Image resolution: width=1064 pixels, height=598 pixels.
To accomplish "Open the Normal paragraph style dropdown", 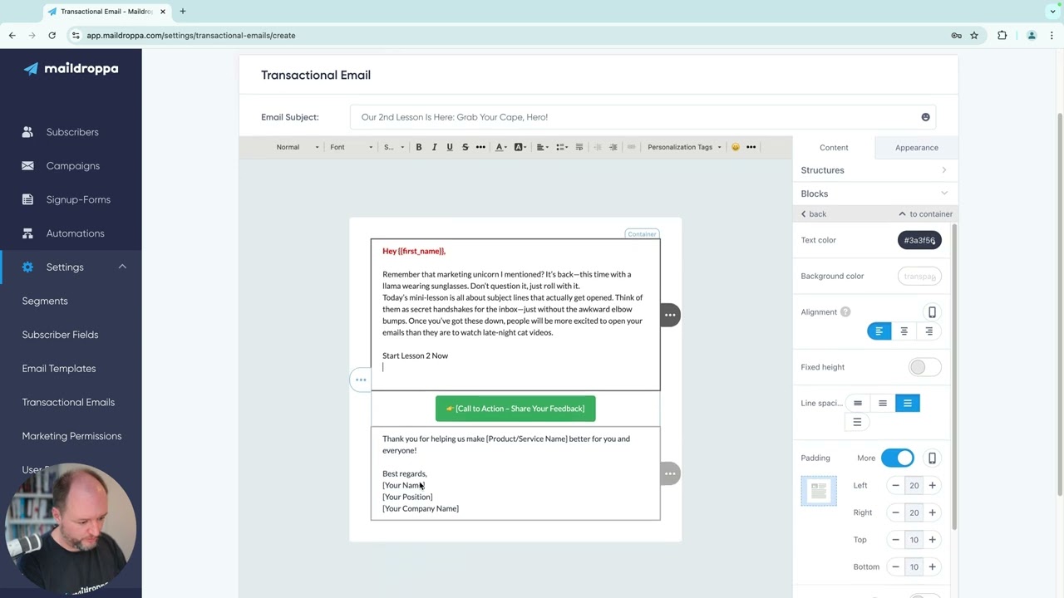I will (x=298, y=147).
